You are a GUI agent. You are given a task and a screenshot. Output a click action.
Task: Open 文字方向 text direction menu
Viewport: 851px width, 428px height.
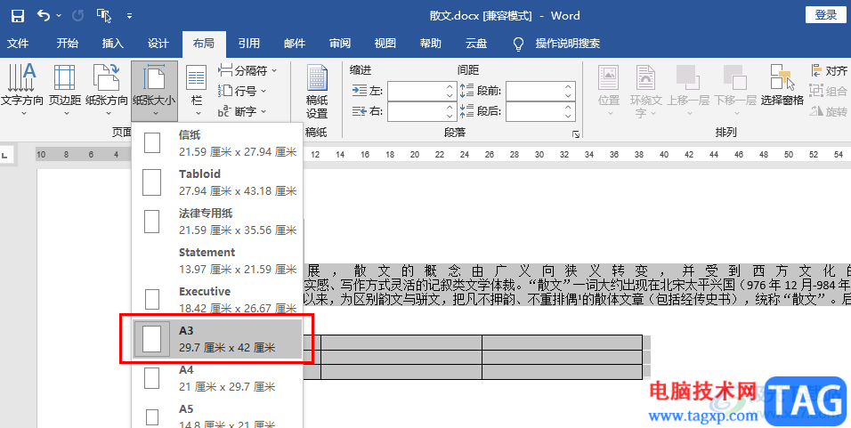pyautogui.click(x=22, y=90)
